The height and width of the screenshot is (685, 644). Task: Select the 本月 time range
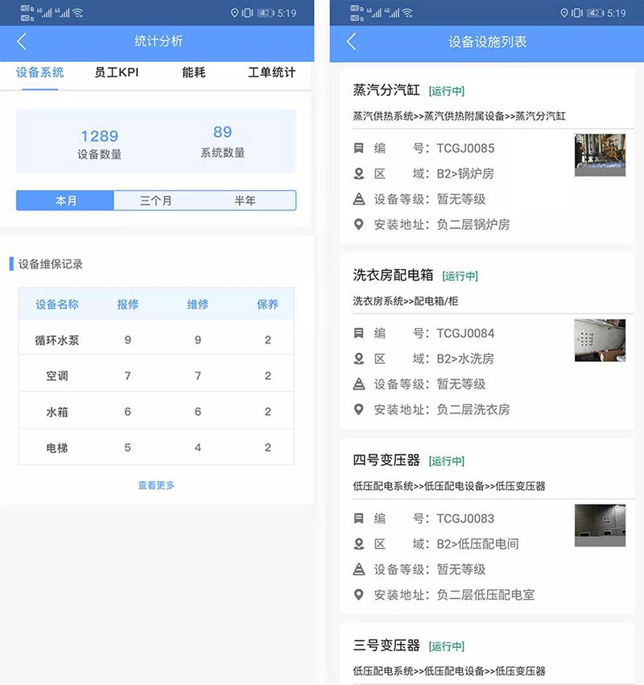[x=65, y=201]
